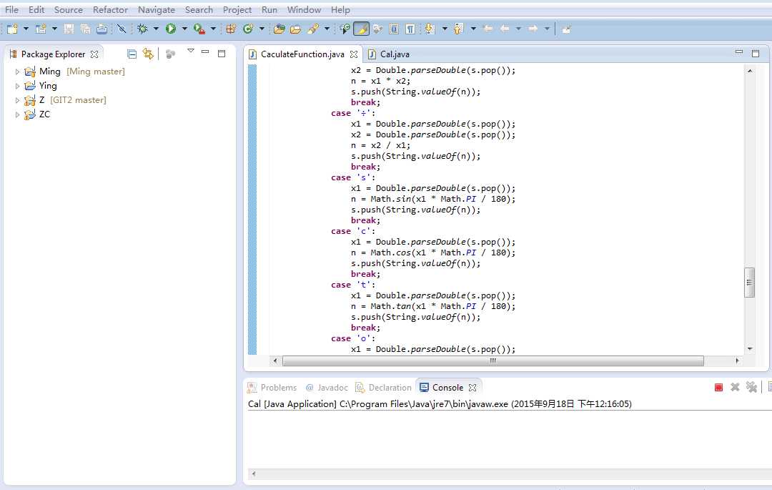This screenshot has height=490, width=772.
Task: Click Collapse All in Package Explorer
Action: (x=132, y=54)
